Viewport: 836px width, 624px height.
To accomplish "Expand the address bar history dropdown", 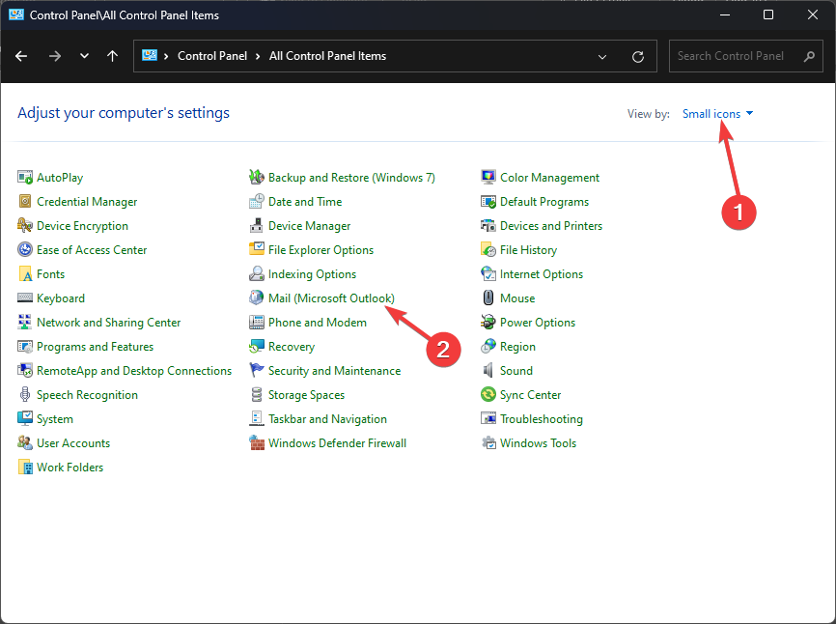I will (602, 57).
